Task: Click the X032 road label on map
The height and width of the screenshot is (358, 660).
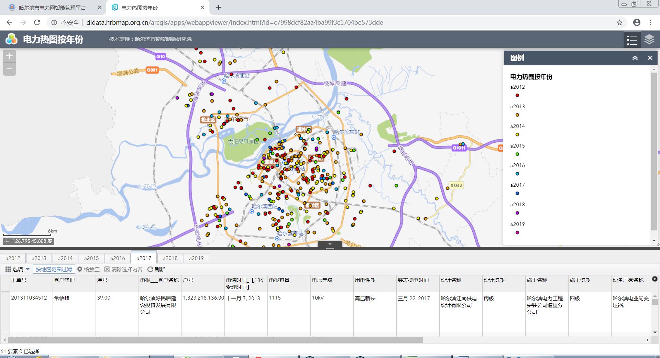Action: coord(456,185)
